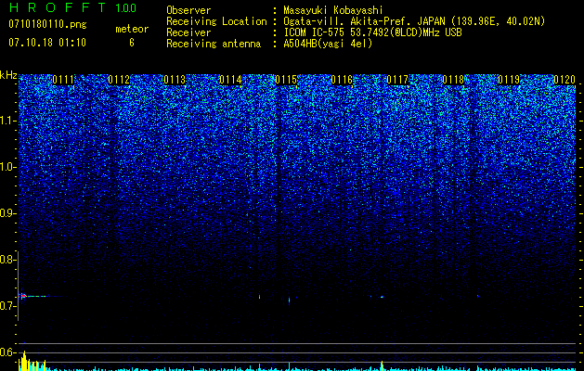Image resolution: width=584 pixels, height=371 pixels.
Task: Click the Observer field label
Action: pyautogui.click(x=188, y=10)
